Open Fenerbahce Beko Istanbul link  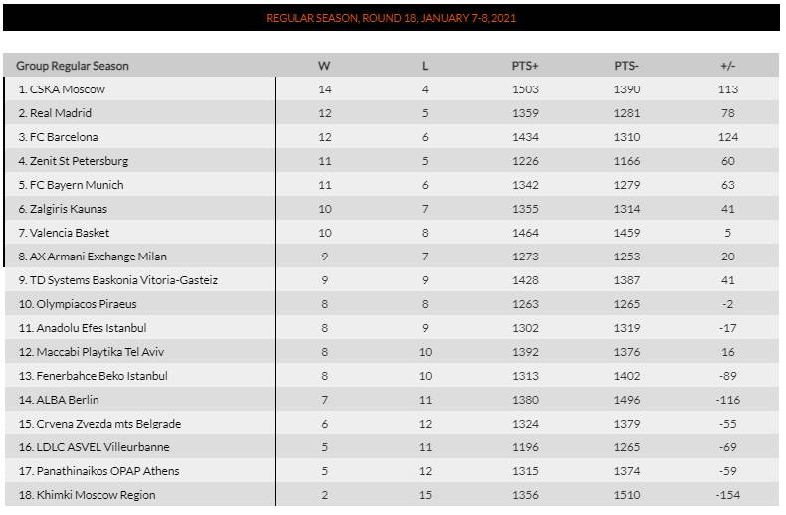click(x=93, y=376)
